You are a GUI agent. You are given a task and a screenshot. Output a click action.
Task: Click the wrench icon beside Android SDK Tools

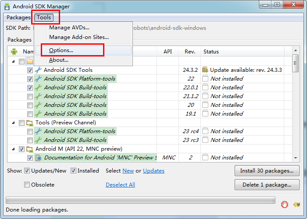coord(38,70)
